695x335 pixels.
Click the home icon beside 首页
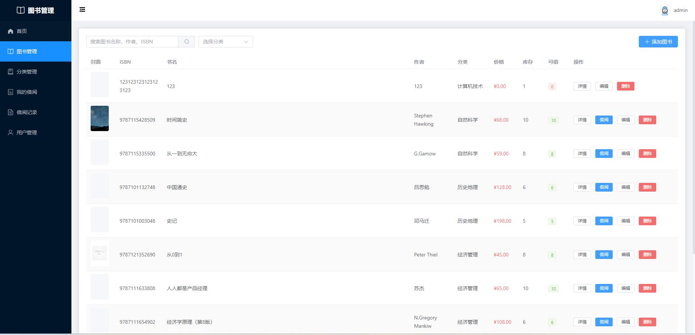11,31
